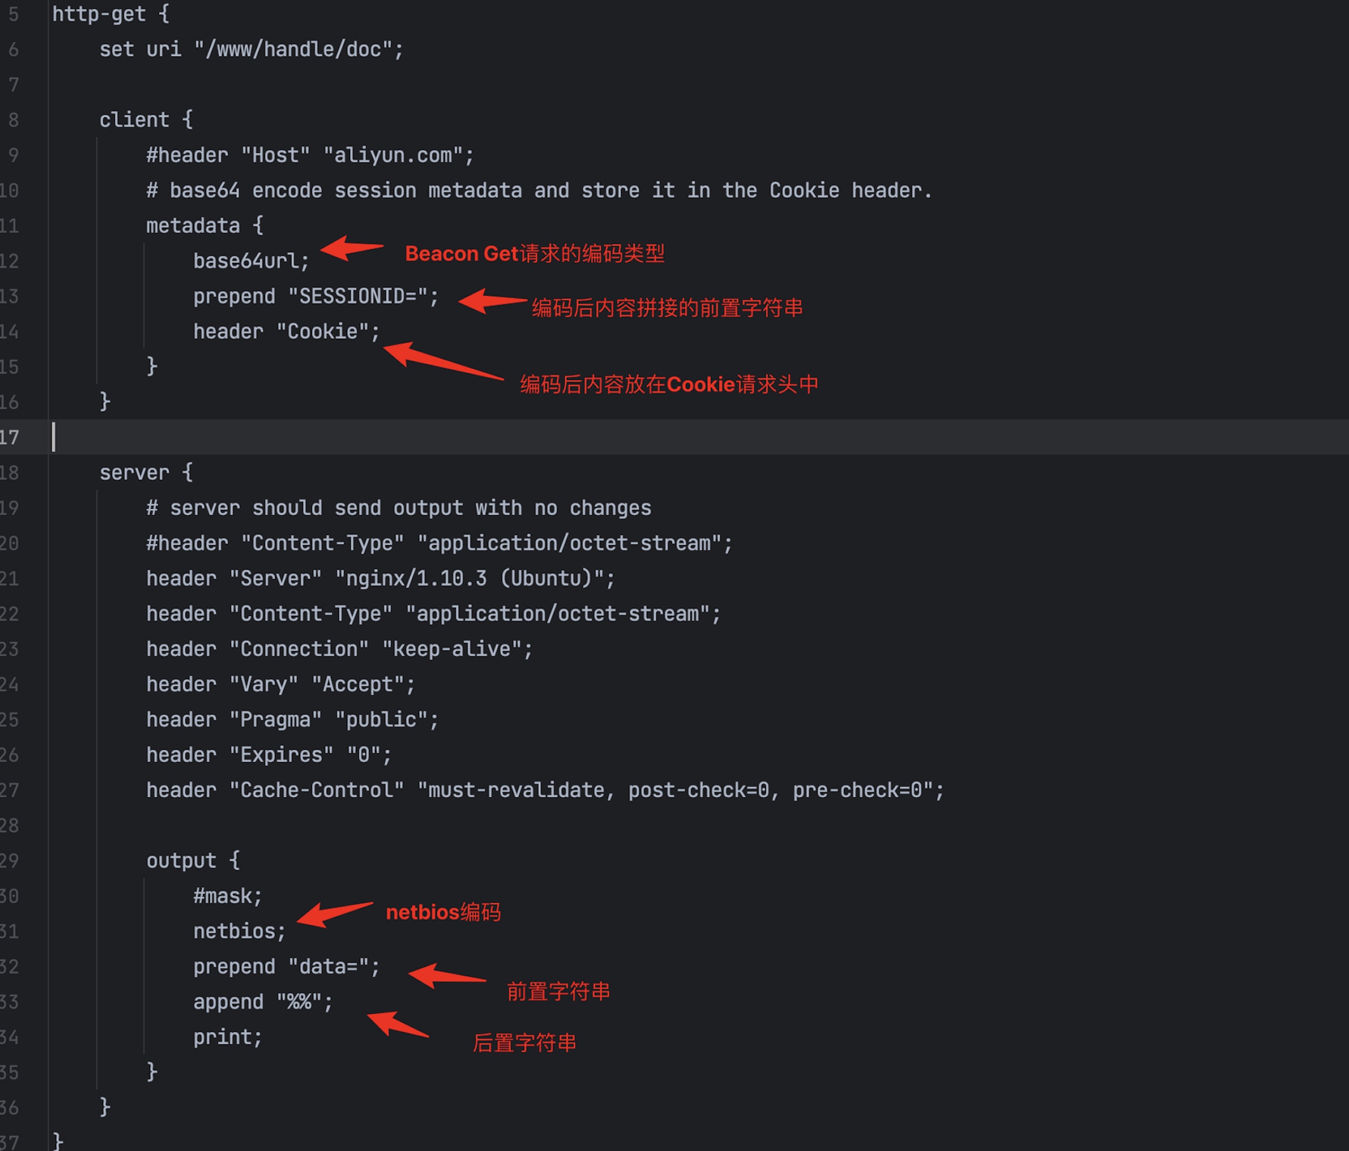1349x1151 pixels.
Task: Click the 'server {' block opener
Action: [146, 473]
